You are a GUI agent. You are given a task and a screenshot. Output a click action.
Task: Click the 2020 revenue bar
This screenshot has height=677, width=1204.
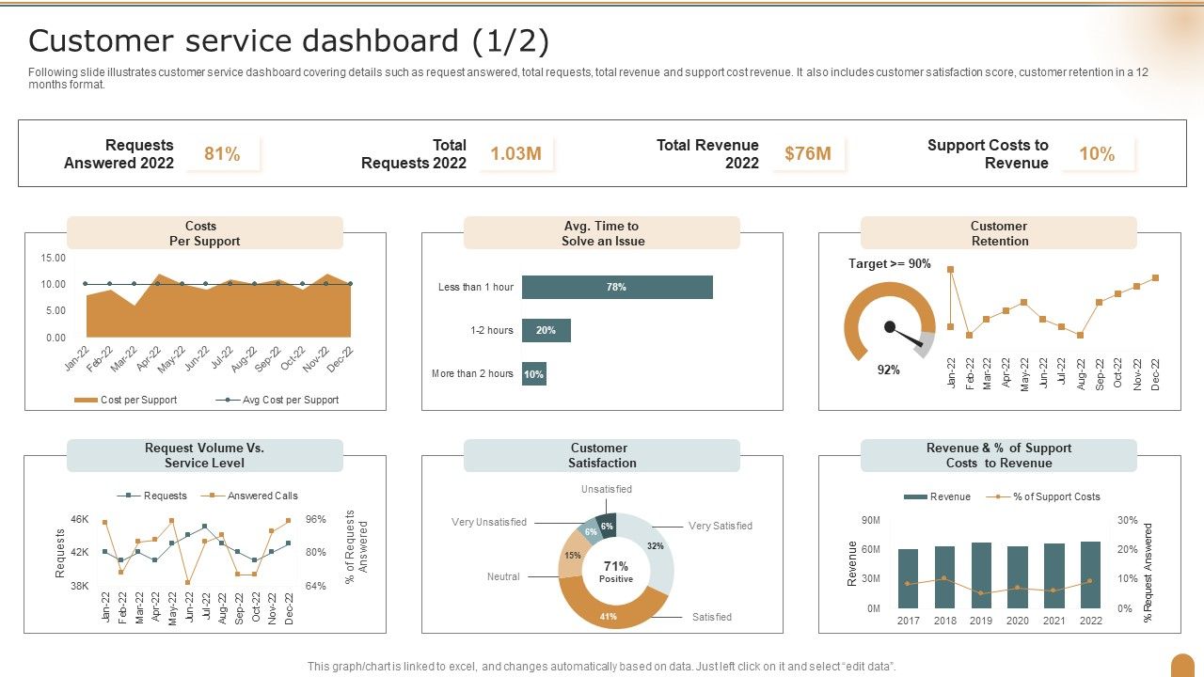(1018, 577)
